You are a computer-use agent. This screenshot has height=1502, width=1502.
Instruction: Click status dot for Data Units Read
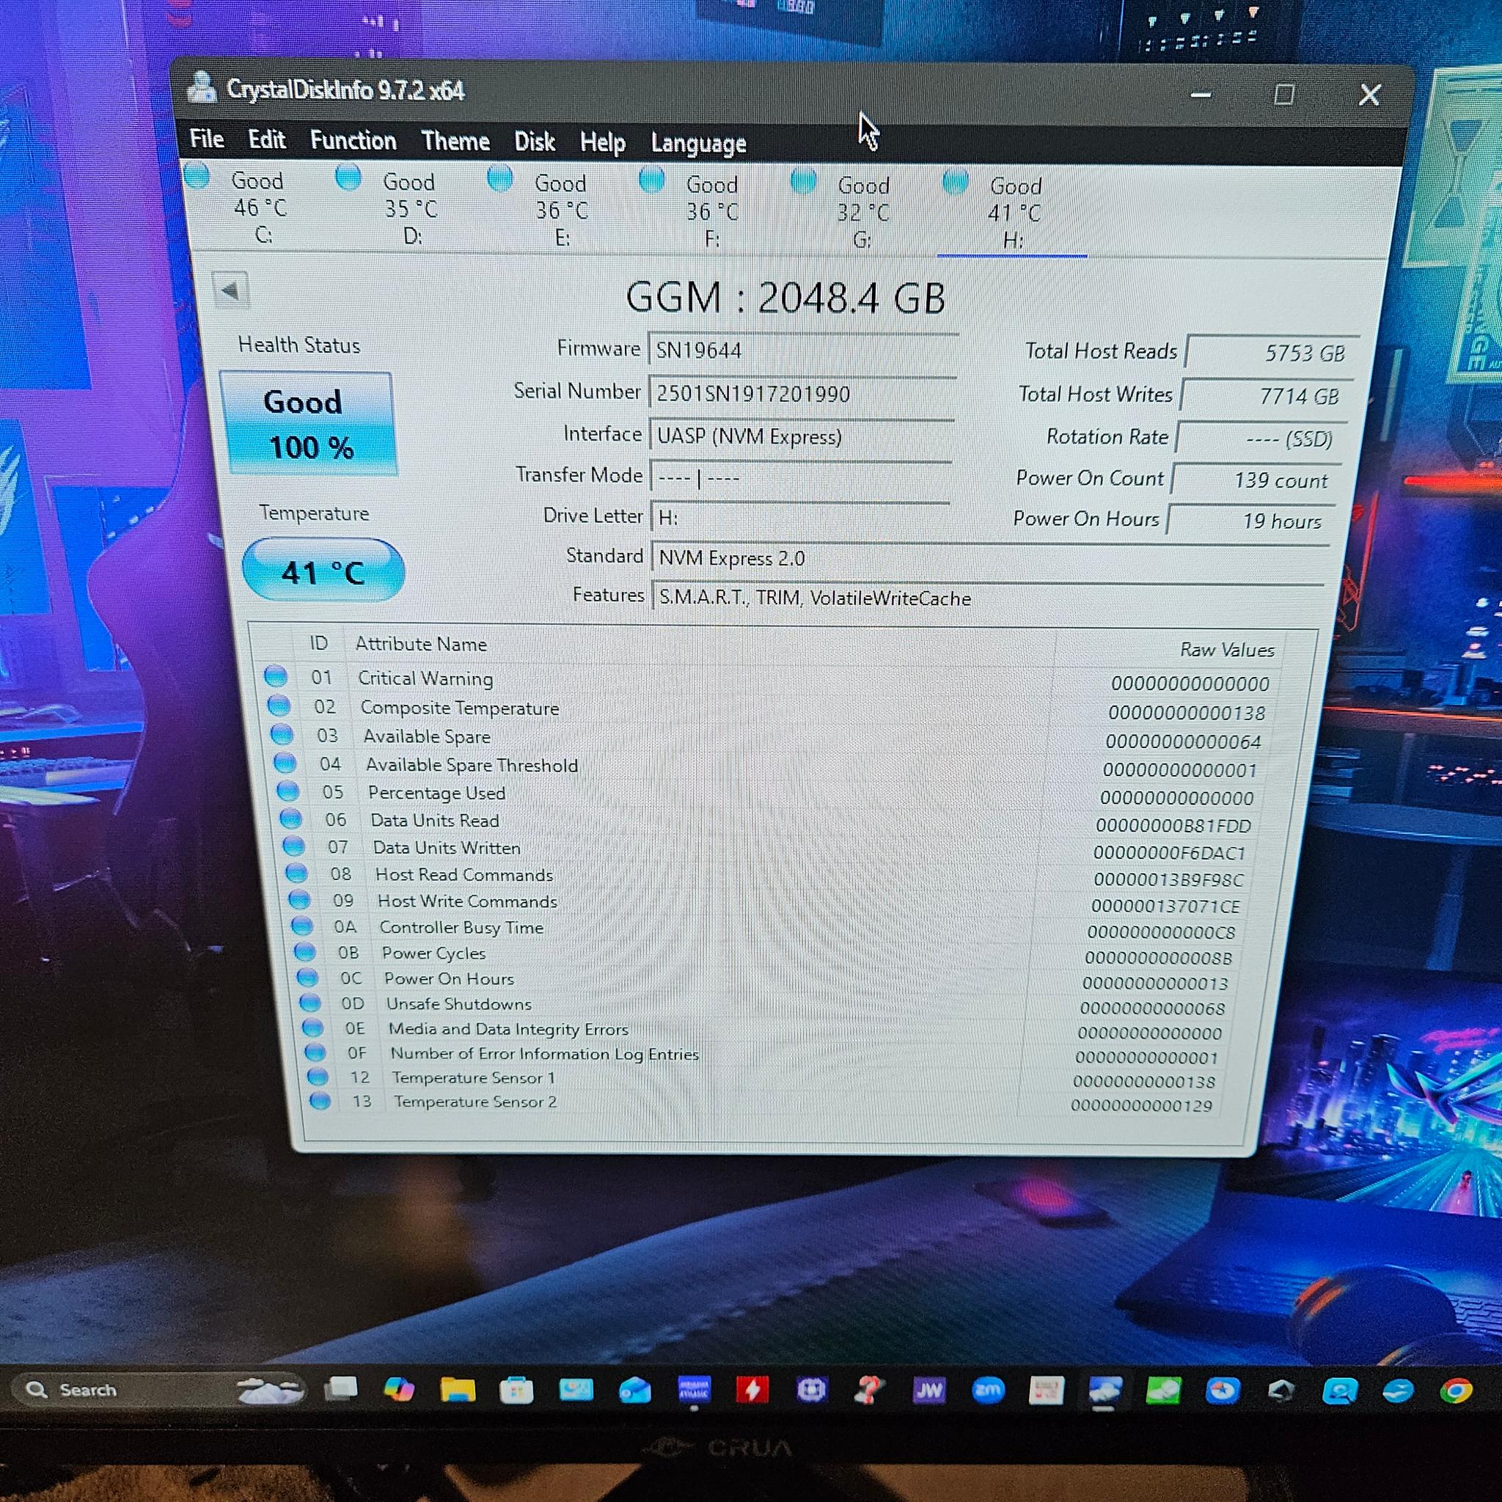[290, 818]
